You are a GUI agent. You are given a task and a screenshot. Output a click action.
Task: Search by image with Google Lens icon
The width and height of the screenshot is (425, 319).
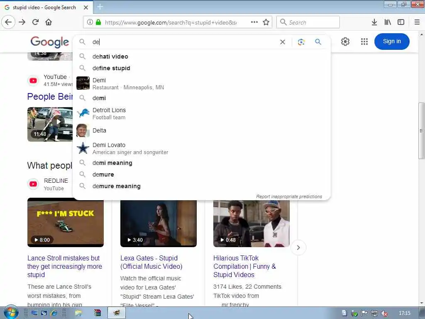click(301, 42)
